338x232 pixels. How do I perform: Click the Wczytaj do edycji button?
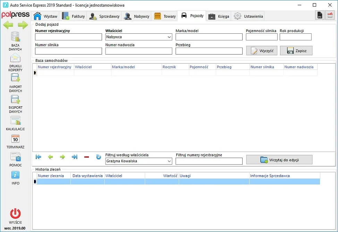pyautogui.click(x=279, y=160)
